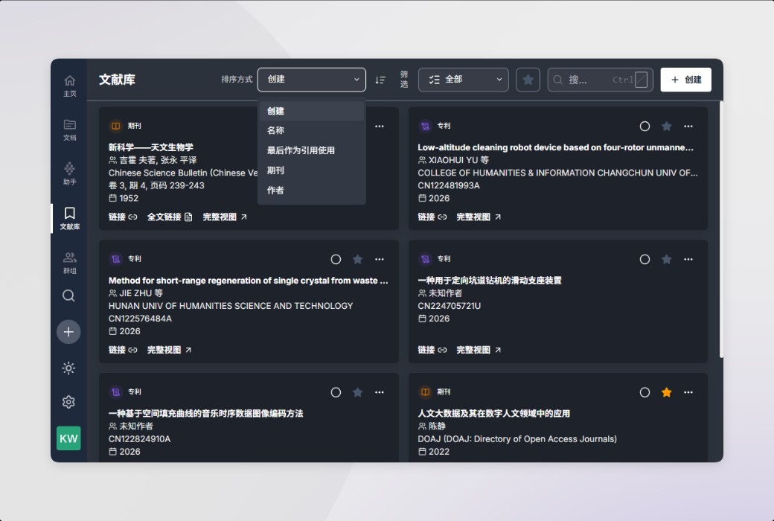
Task: Open more options for 一种用于定向坑道钻机的滑动支座装置 card
Action: tap(688, 259)
